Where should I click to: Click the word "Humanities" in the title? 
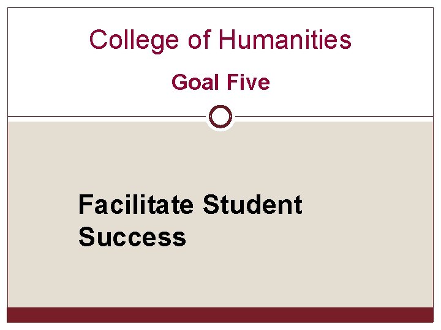285,40
